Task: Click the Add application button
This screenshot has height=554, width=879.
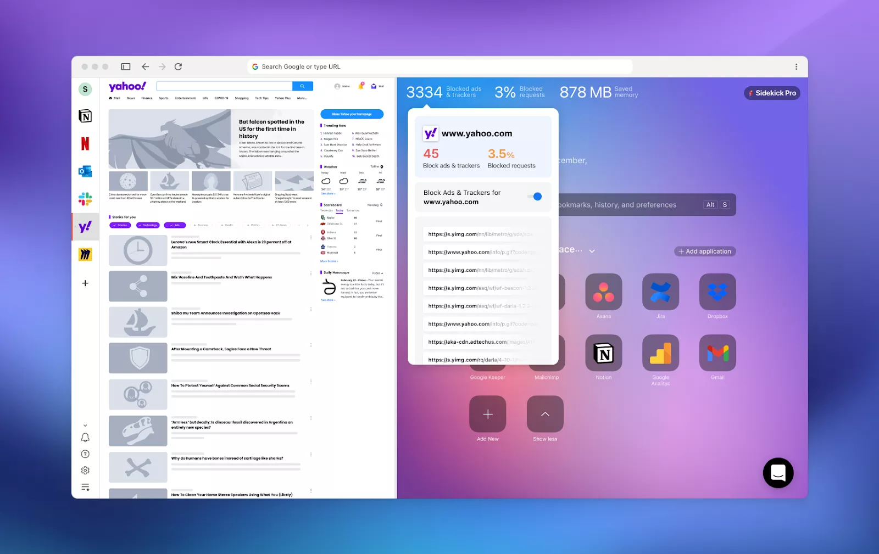Action: pos(705,251)
